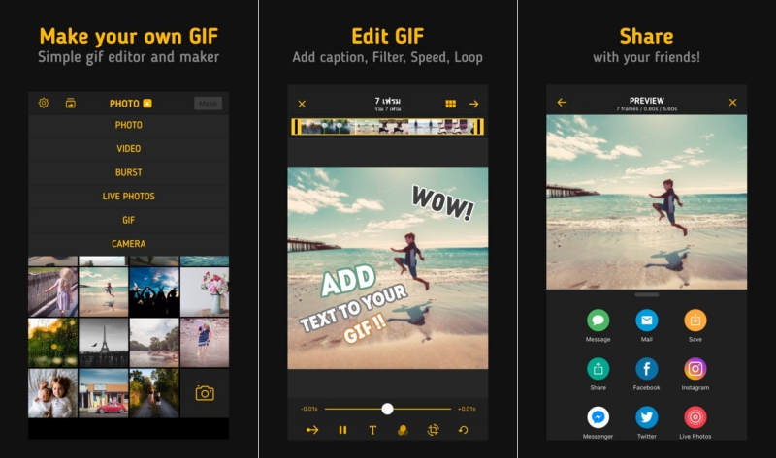This screenshot has height=458, width=776.
Task: Click the frame speed slider handle
Action: tap(387, 409)
